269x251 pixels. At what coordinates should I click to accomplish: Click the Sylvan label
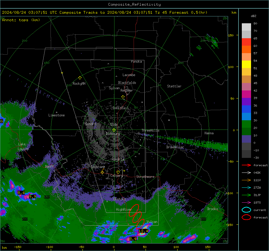[x=114, y=88]
